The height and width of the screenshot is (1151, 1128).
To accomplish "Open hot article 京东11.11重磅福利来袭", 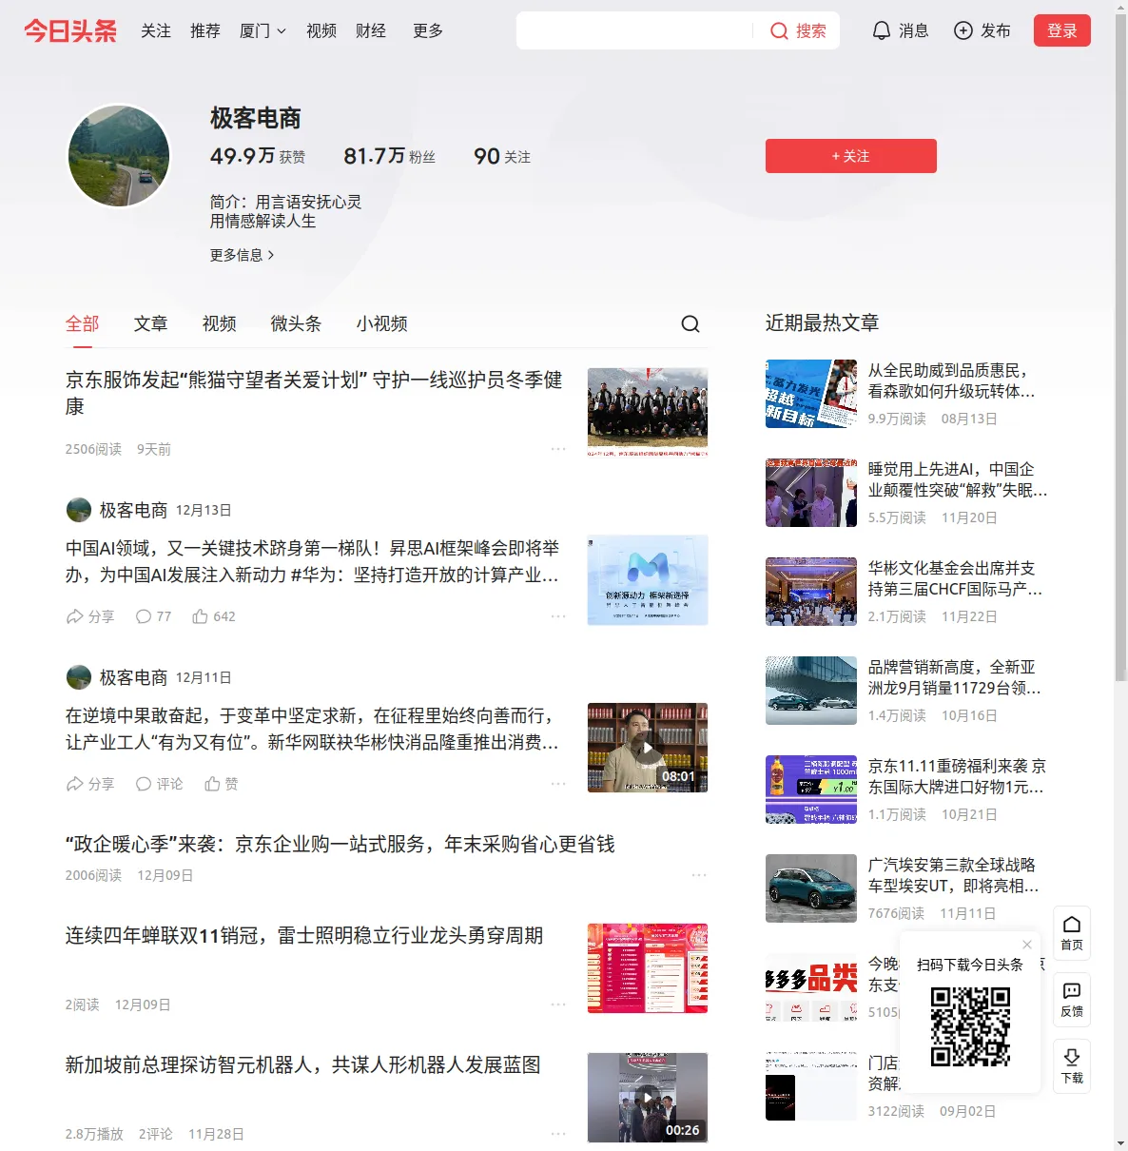I will [x=957, y=776].
